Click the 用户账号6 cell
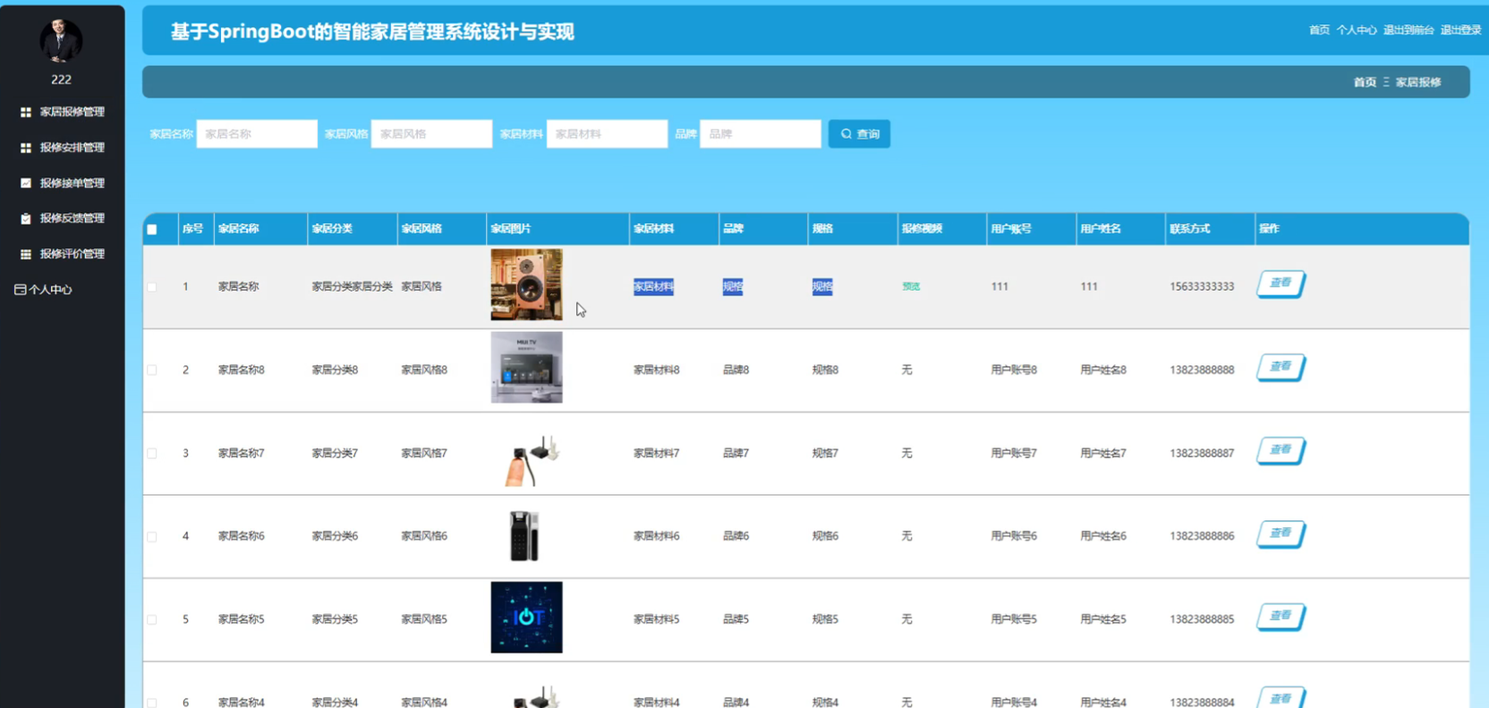Image resolution: width=1489 pixels, height=708 pixels. coord(1014,536)
